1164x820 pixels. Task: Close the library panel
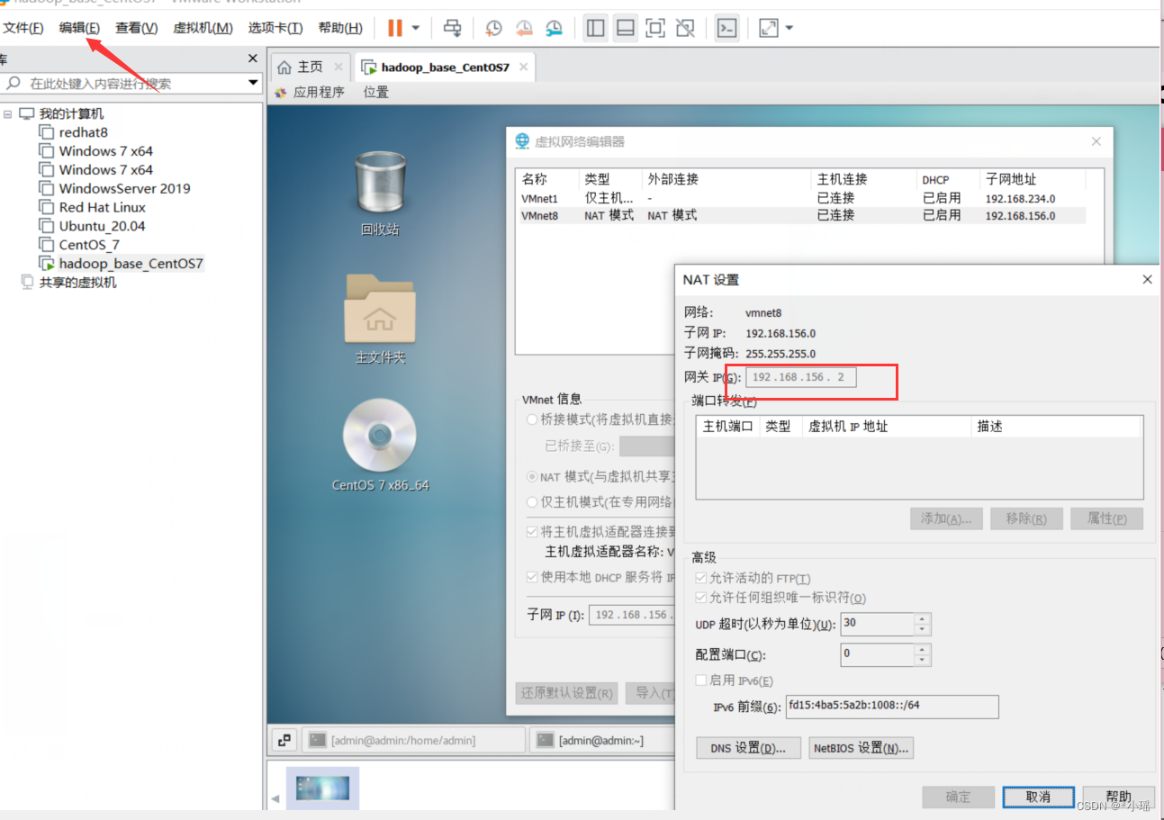click(x=253, y=59)
